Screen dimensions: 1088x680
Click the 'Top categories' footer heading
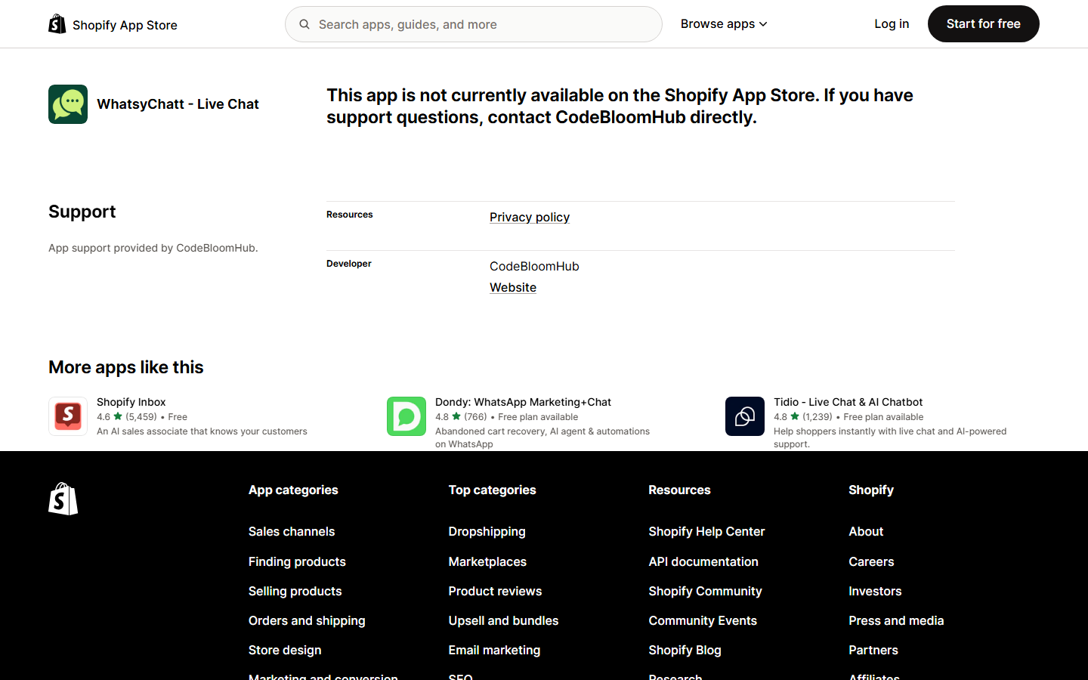pos(492,490)
